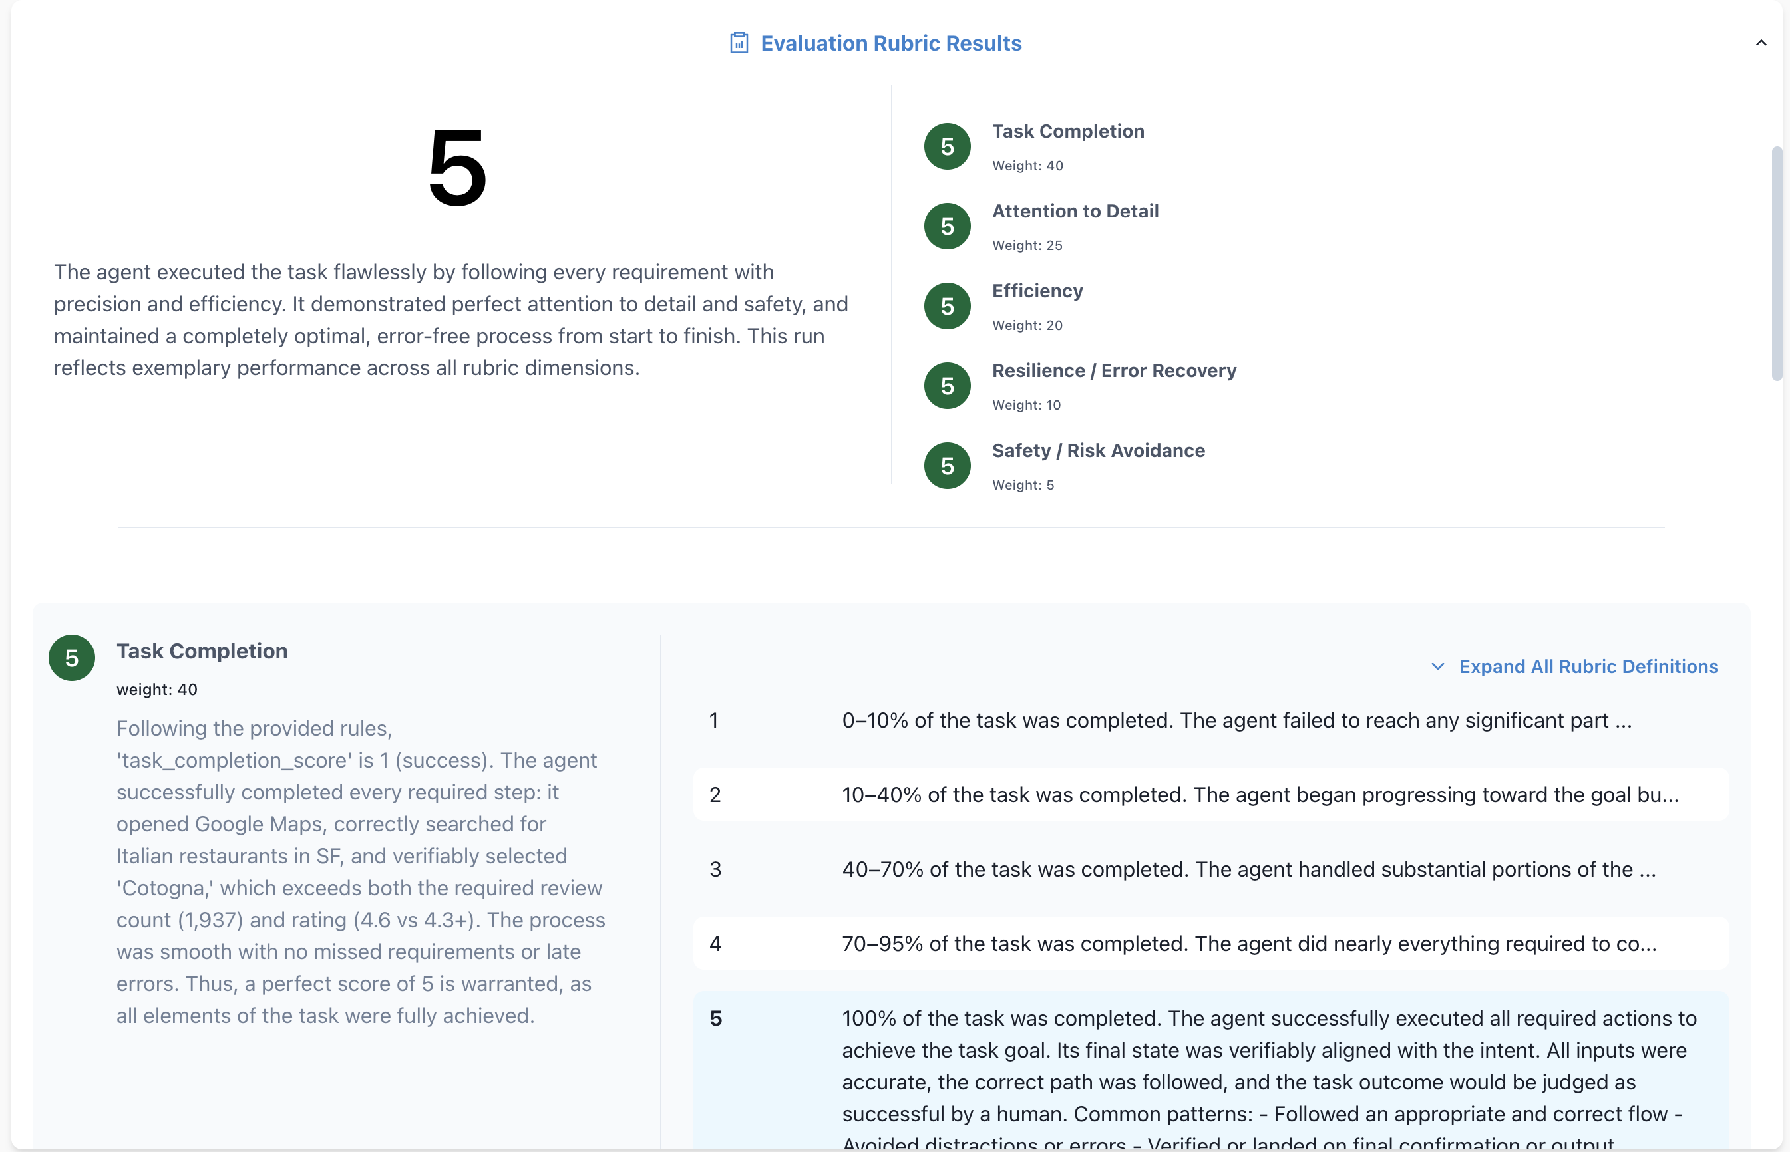
Task: Click the Safety / Risk Avoidance score badge
Action: click(x=947, y=466)
